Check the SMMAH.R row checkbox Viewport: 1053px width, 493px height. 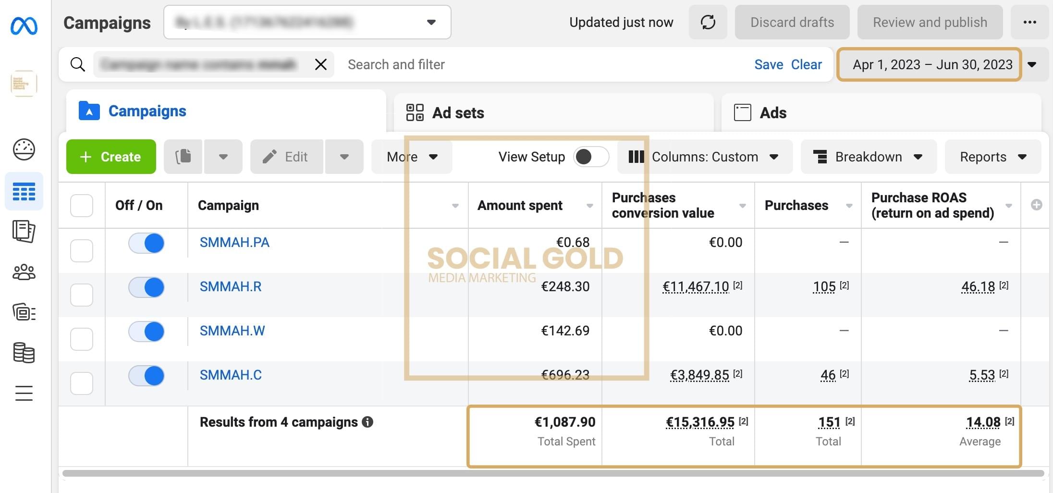(x=82, y=295)
